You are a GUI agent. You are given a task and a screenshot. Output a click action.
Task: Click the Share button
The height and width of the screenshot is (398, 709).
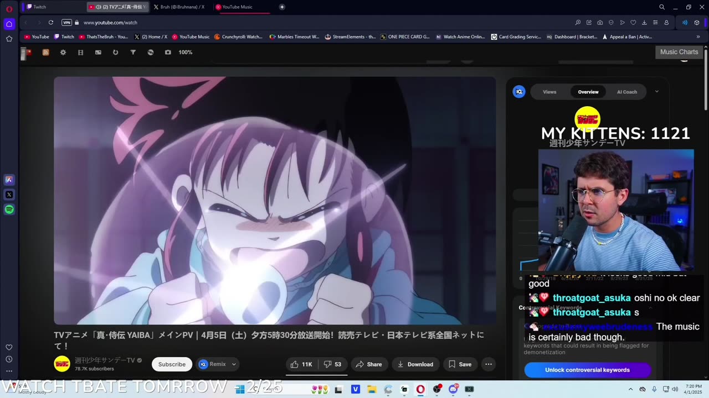369,364
